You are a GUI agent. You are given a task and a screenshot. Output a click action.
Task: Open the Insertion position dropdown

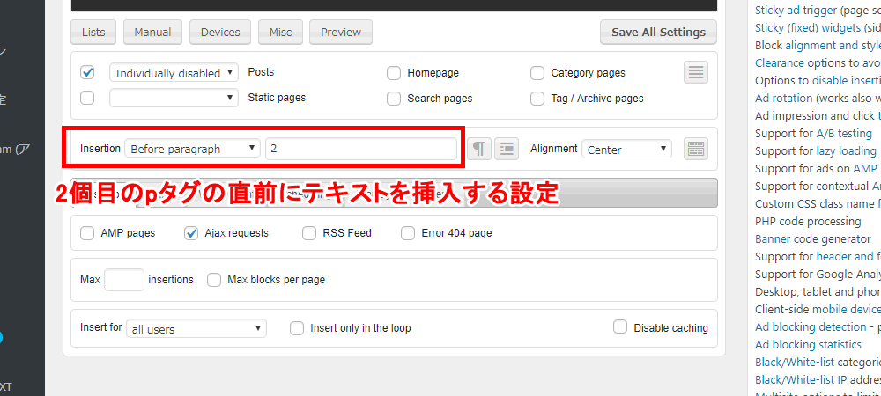pyautogui.click(x=193, y=149)
